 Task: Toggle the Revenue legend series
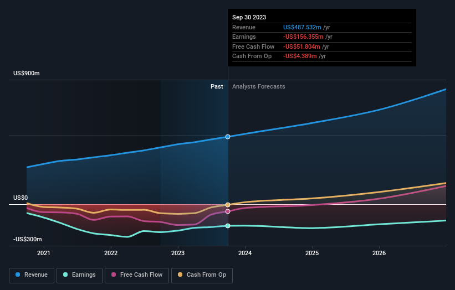32,275
